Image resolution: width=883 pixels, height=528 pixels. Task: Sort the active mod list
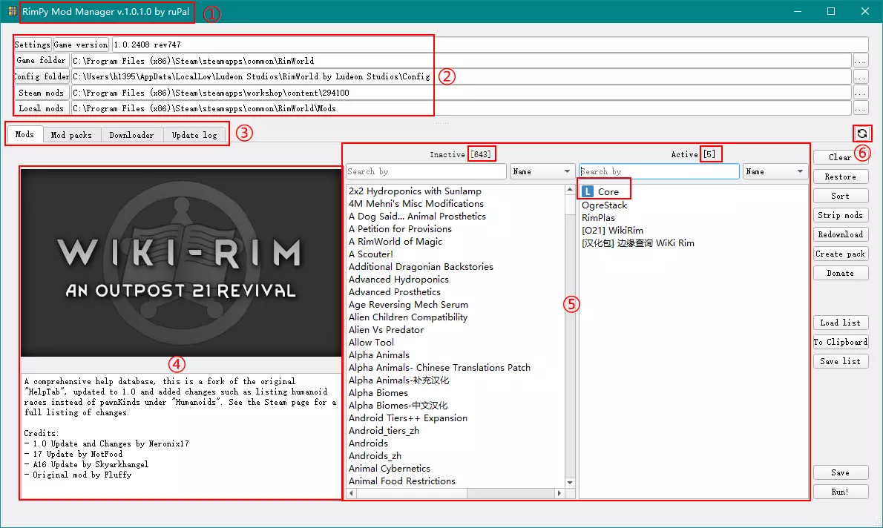click(840, 196)
